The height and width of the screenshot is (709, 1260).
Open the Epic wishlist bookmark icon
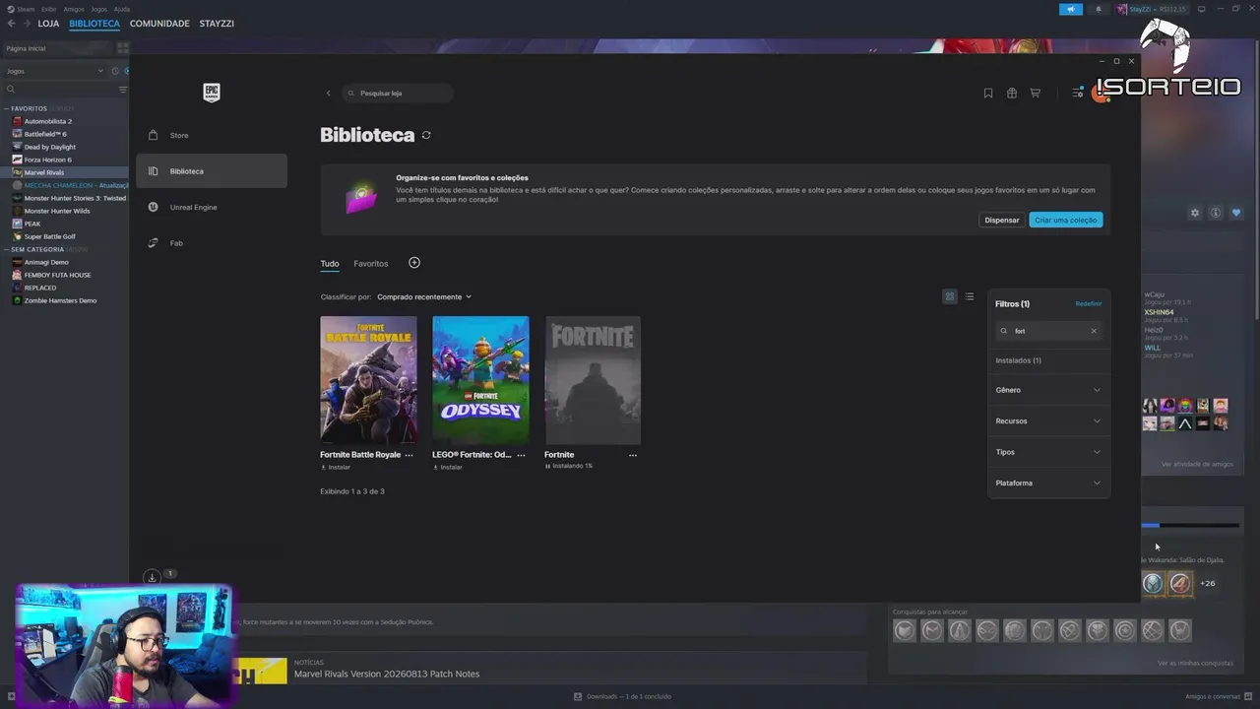pos(988,94)
